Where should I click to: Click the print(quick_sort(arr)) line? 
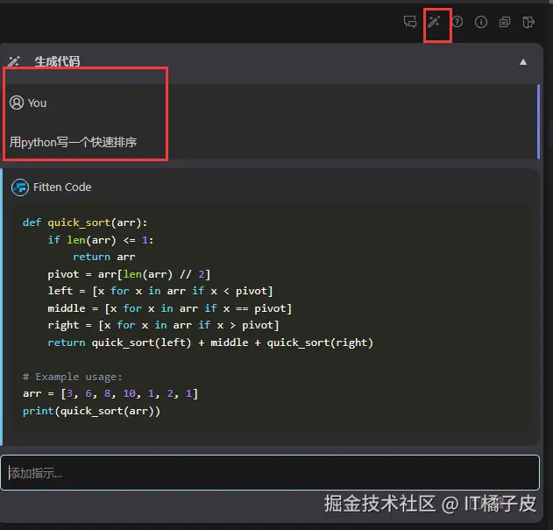pyautogui.click(x=91, y=411)
